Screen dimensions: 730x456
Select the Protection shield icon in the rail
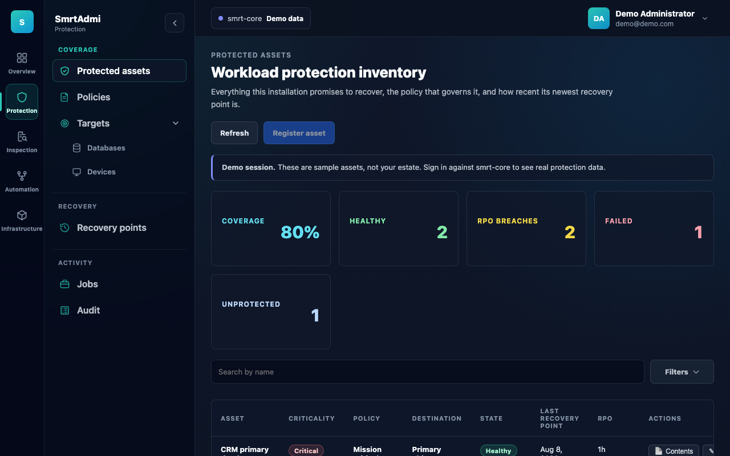22,97
